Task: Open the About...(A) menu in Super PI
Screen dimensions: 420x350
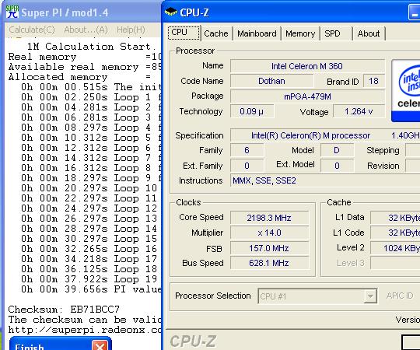Action: tap(86, 30)
